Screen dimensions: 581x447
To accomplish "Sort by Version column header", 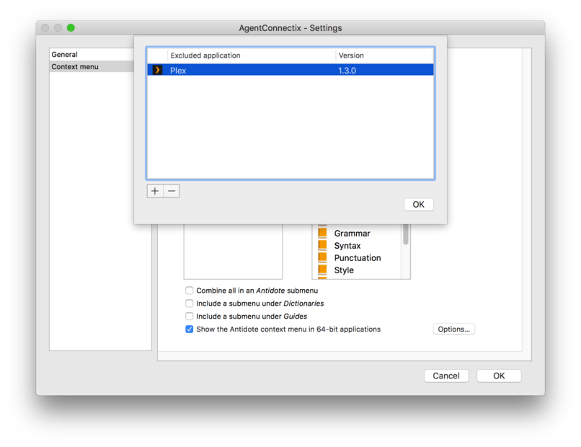I will point(384,56).
